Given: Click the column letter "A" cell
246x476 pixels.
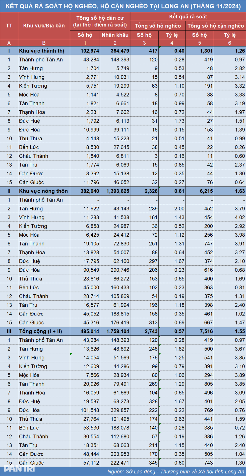Looking at the screenshot, I should point(9,43).
